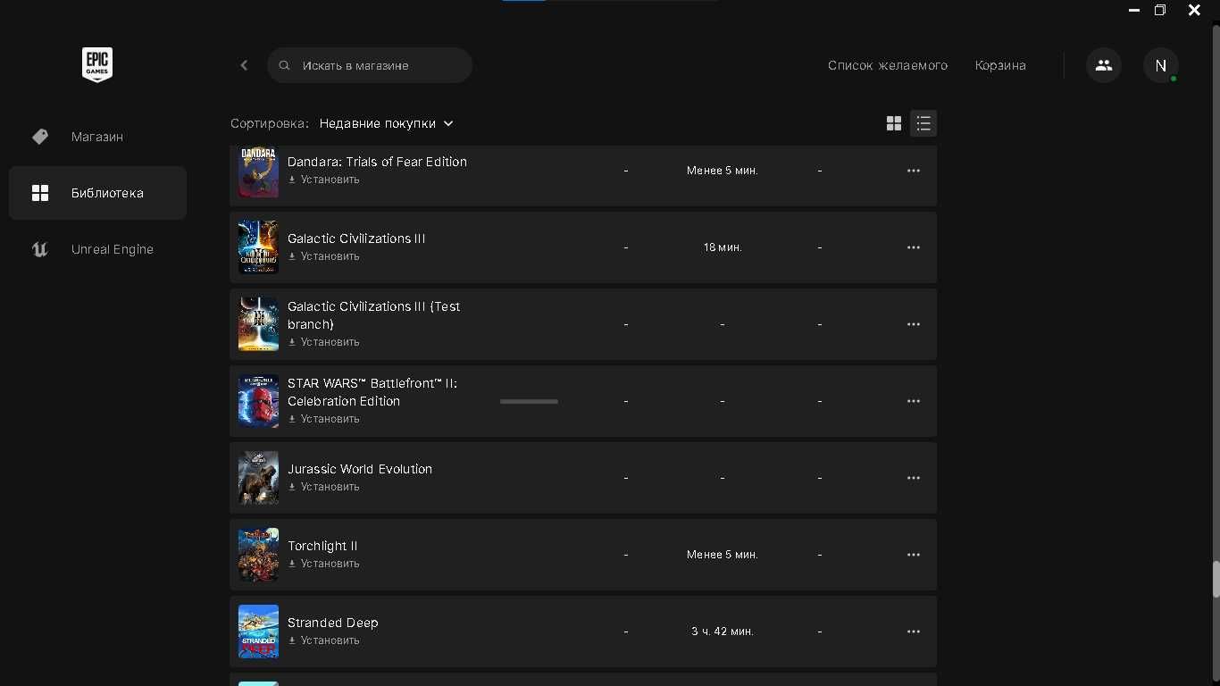Viewport: 1220px width, 686px height.
Task: Click Установить under STAR WARS Battlefront II
Action: click(x=323, y=419)
